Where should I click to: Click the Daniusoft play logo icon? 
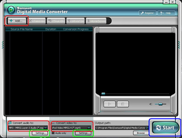pyautogui.click(x=11, y=10)
